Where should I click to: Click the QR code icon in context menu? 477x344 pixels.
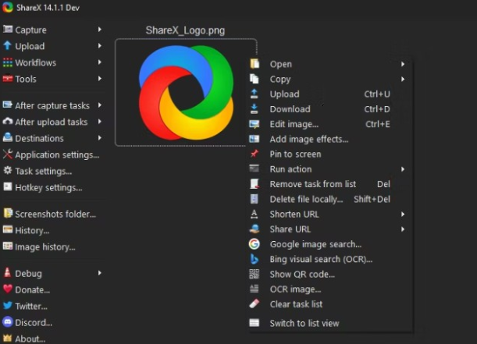coord(255,274)
